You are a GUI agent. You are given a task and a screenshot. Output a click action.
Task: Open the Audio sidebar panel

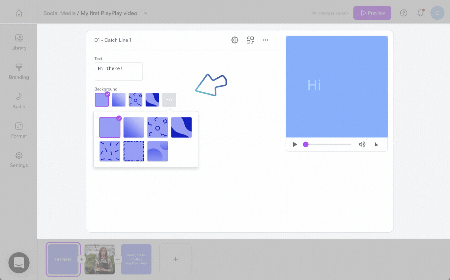click(19, 101)
